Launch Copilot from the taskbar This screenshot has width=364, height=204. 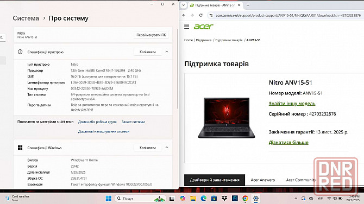183,199
